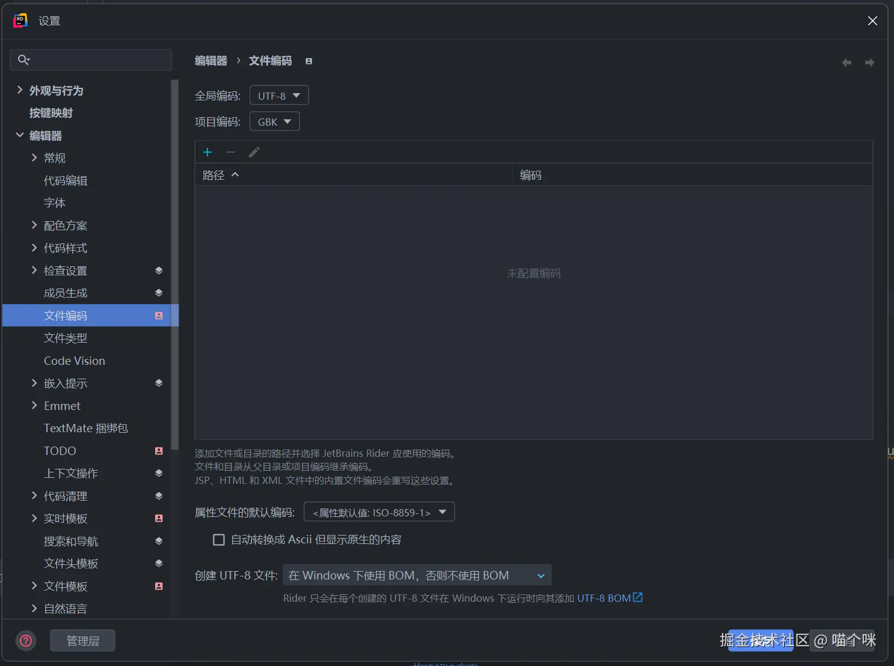Click the layer icon next to 嵌入提示
Image resolution: width=894 pixels, height=666 pixels.
click(159, 383)
